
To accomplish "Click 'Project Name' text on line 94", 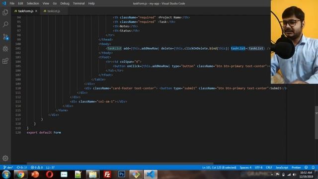I will pyautogui.click(x=170, y=17).
